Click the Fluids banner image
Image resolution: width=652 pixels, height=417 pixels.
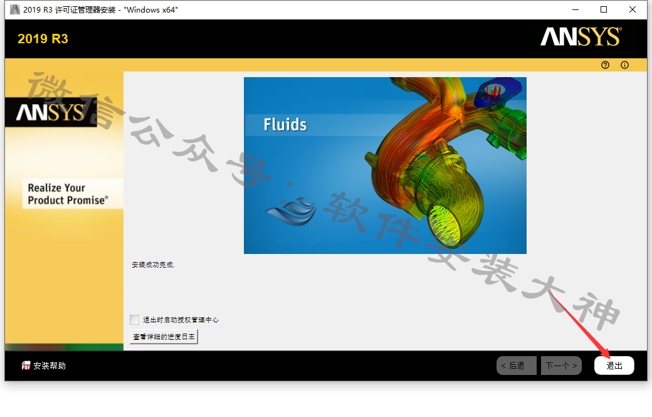pyautogui.click(x=385, y=166)
